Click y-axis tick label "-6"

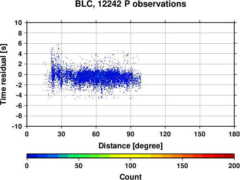click(19, 106)
